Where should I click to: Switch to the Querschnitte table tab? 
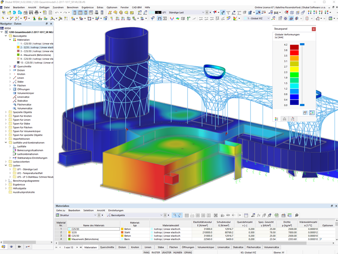tap(107, 247)
